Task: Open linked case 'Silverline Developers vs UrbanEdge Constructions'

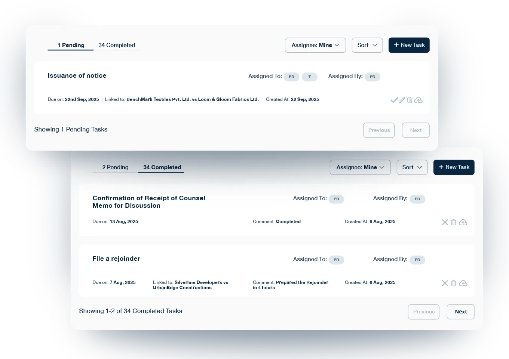Action: (x=190, y=285)
